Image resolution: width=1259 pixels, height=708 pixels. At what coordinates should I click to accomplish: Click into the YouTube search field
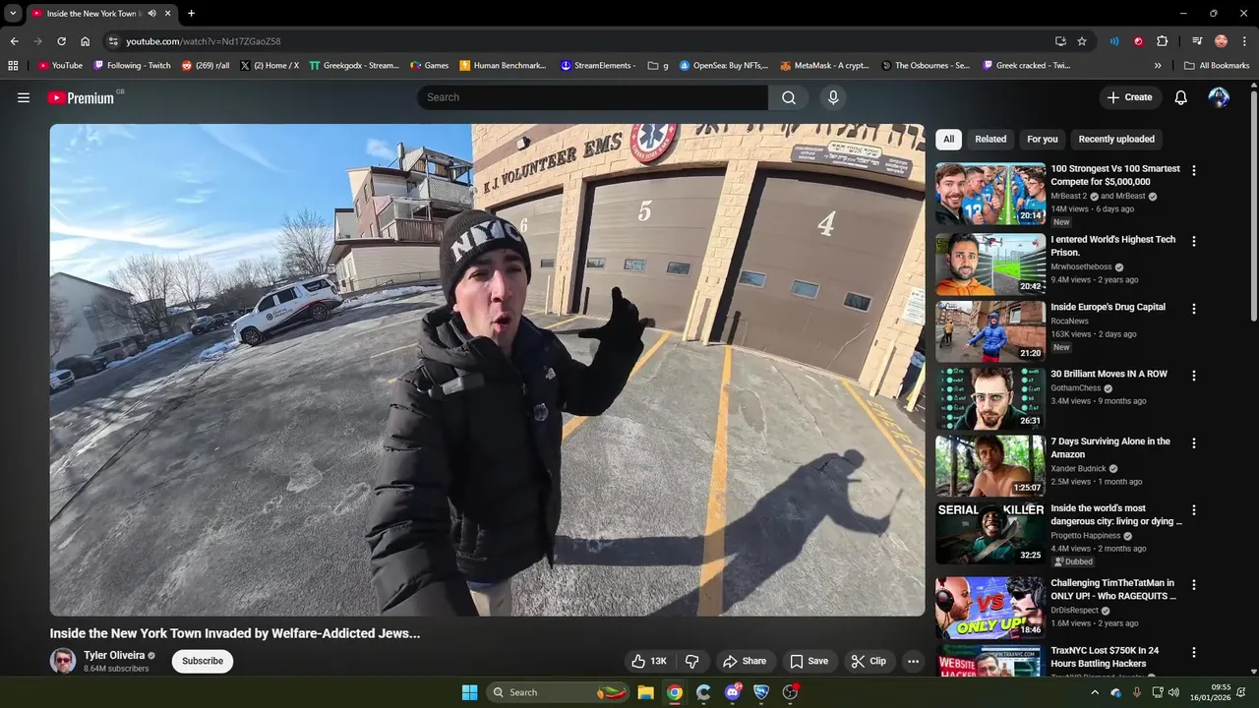click(593, 97)
